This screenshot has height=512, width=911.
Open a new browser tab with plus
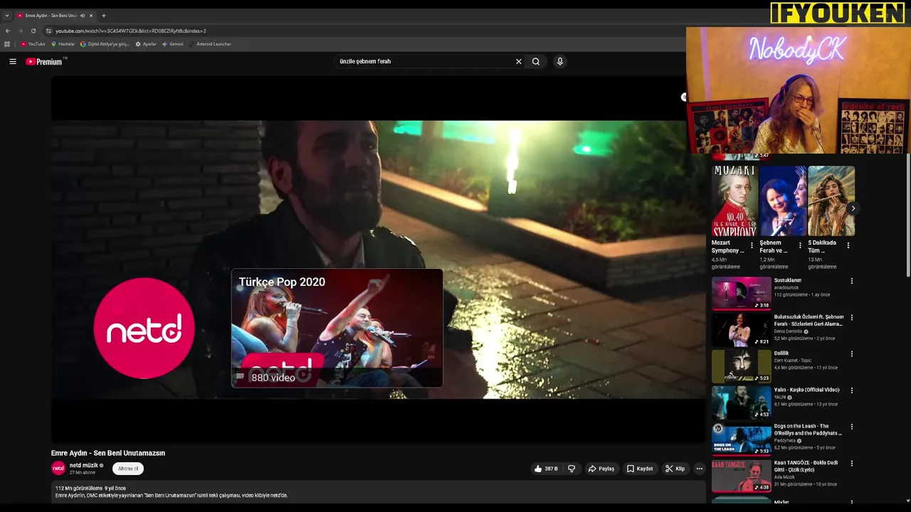pos(104,16)
